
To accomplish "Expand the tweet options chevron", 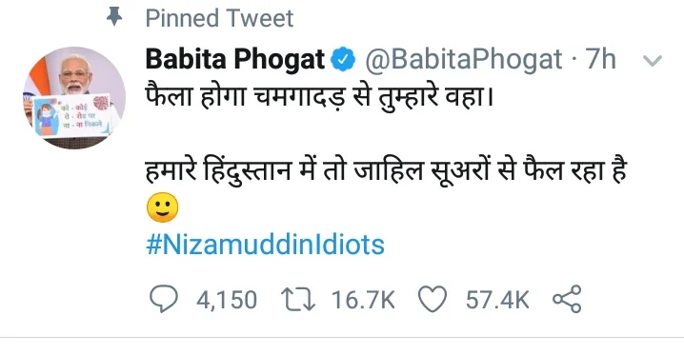I will [x=653, y=61].
